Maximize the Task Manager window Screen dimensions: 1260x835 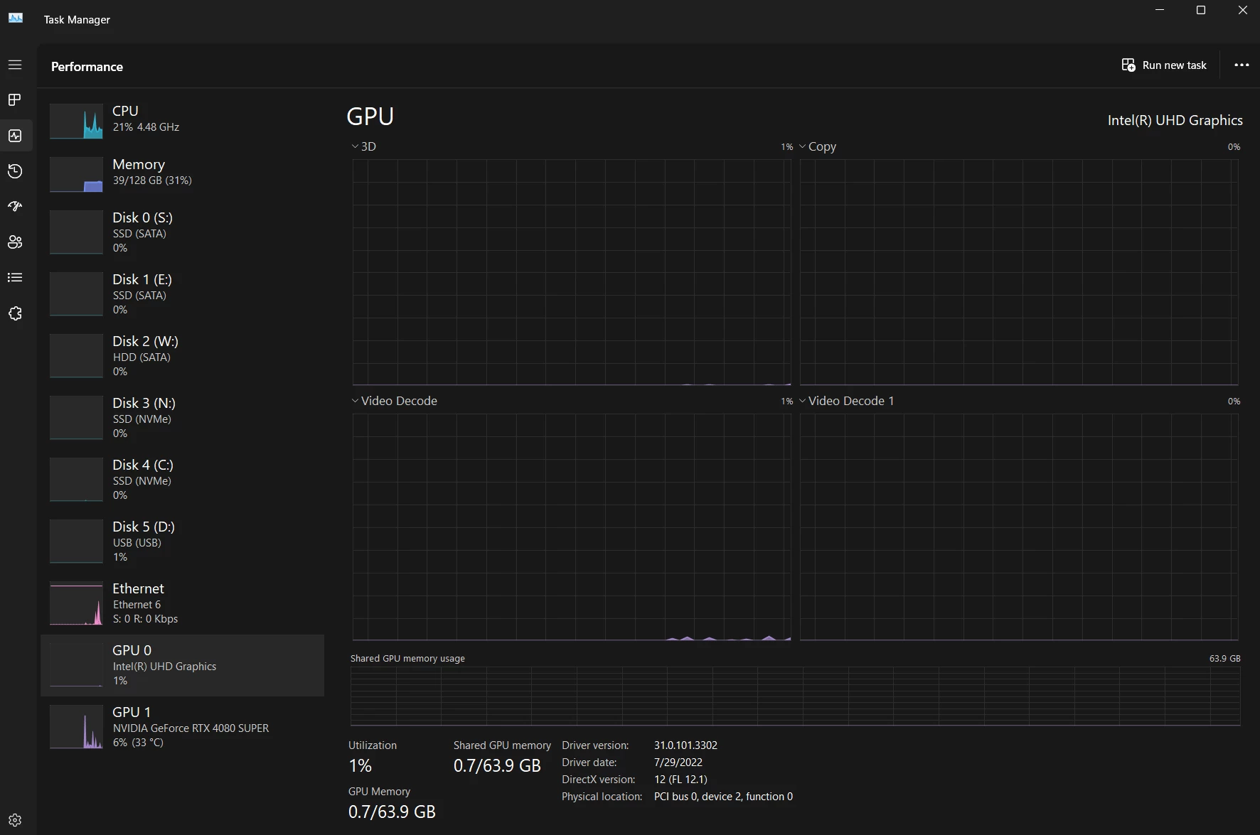(1201, 10)
